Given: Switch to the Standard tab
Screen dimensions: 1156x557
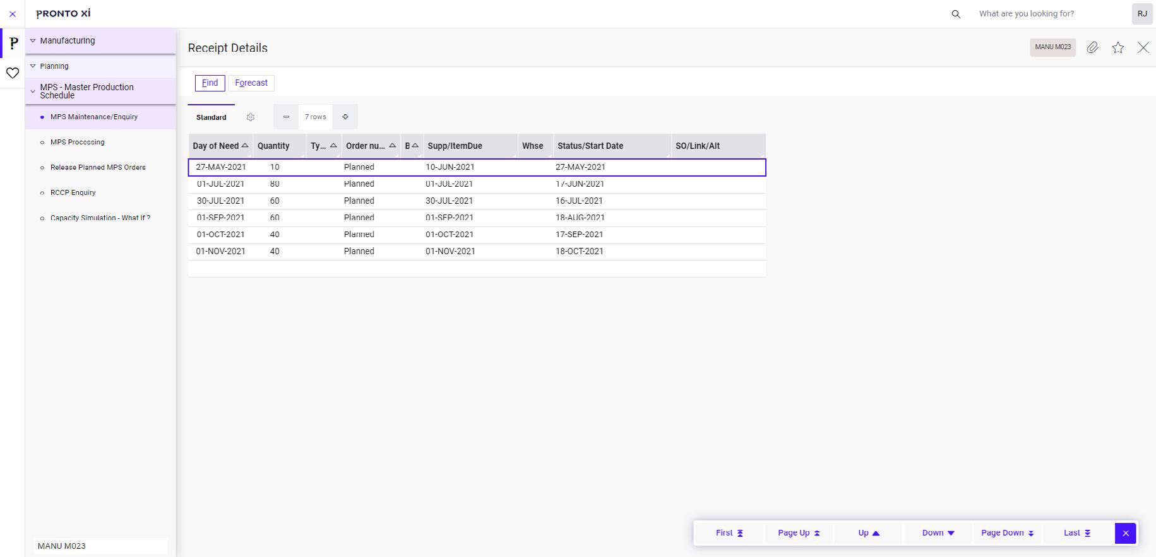Looking at the screenshot, I should tap(211, 117).
